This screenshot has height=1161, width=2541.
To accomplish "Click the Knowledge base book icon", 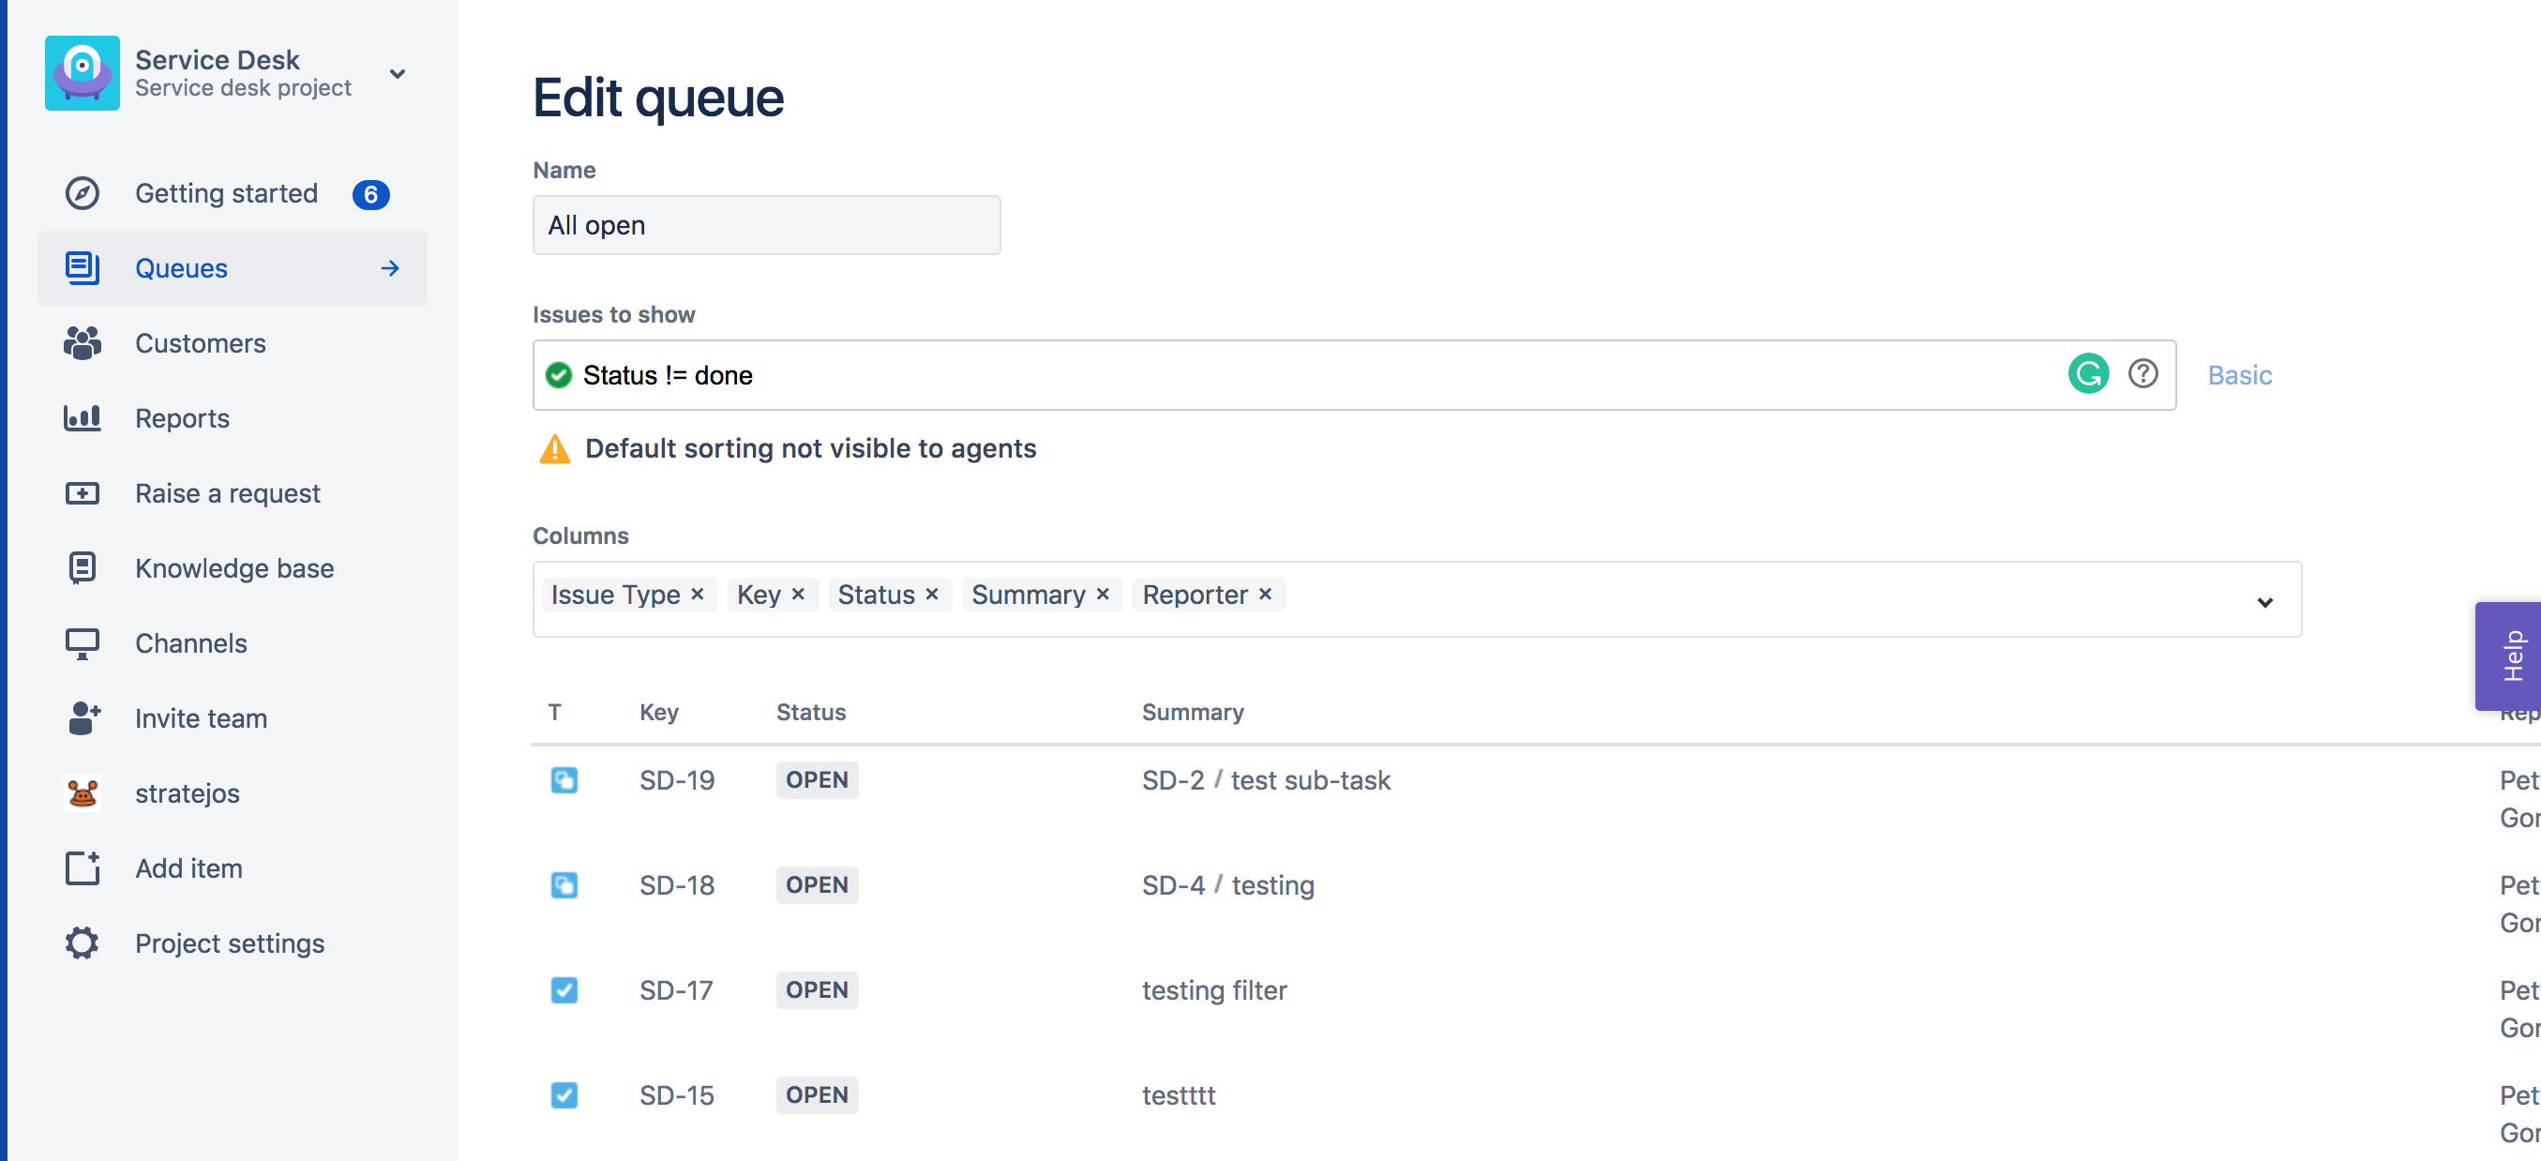I will 82,567.
